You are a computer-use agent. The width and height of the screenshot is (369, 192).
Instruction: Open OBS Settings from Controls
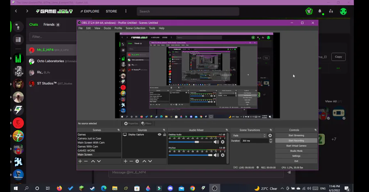click(x=296, y=156)
